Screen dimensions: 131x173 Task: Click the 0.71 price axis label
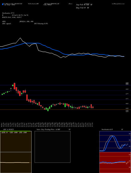click(127, 99)
